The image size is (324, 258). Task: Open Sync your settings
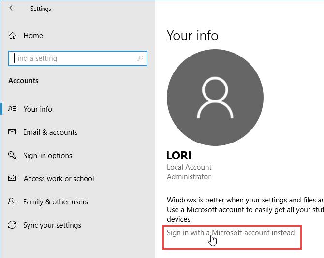52,225
